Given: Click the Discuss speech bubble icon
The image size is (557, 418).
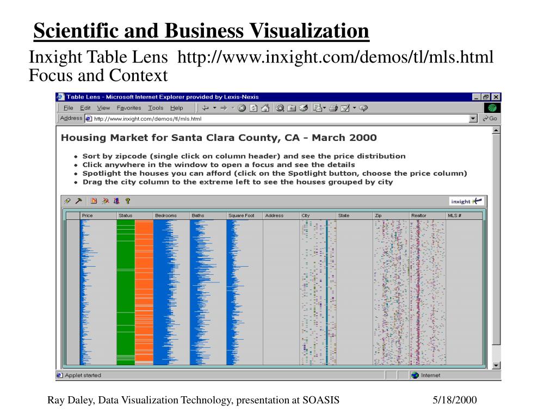Looking at the screenshot, I should [x=363, y=108].
